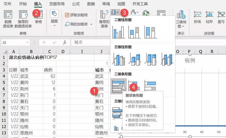Choose plain 3D column chart
The height and width of the screenshot is (138, 226).
click(x=167, y=59)
